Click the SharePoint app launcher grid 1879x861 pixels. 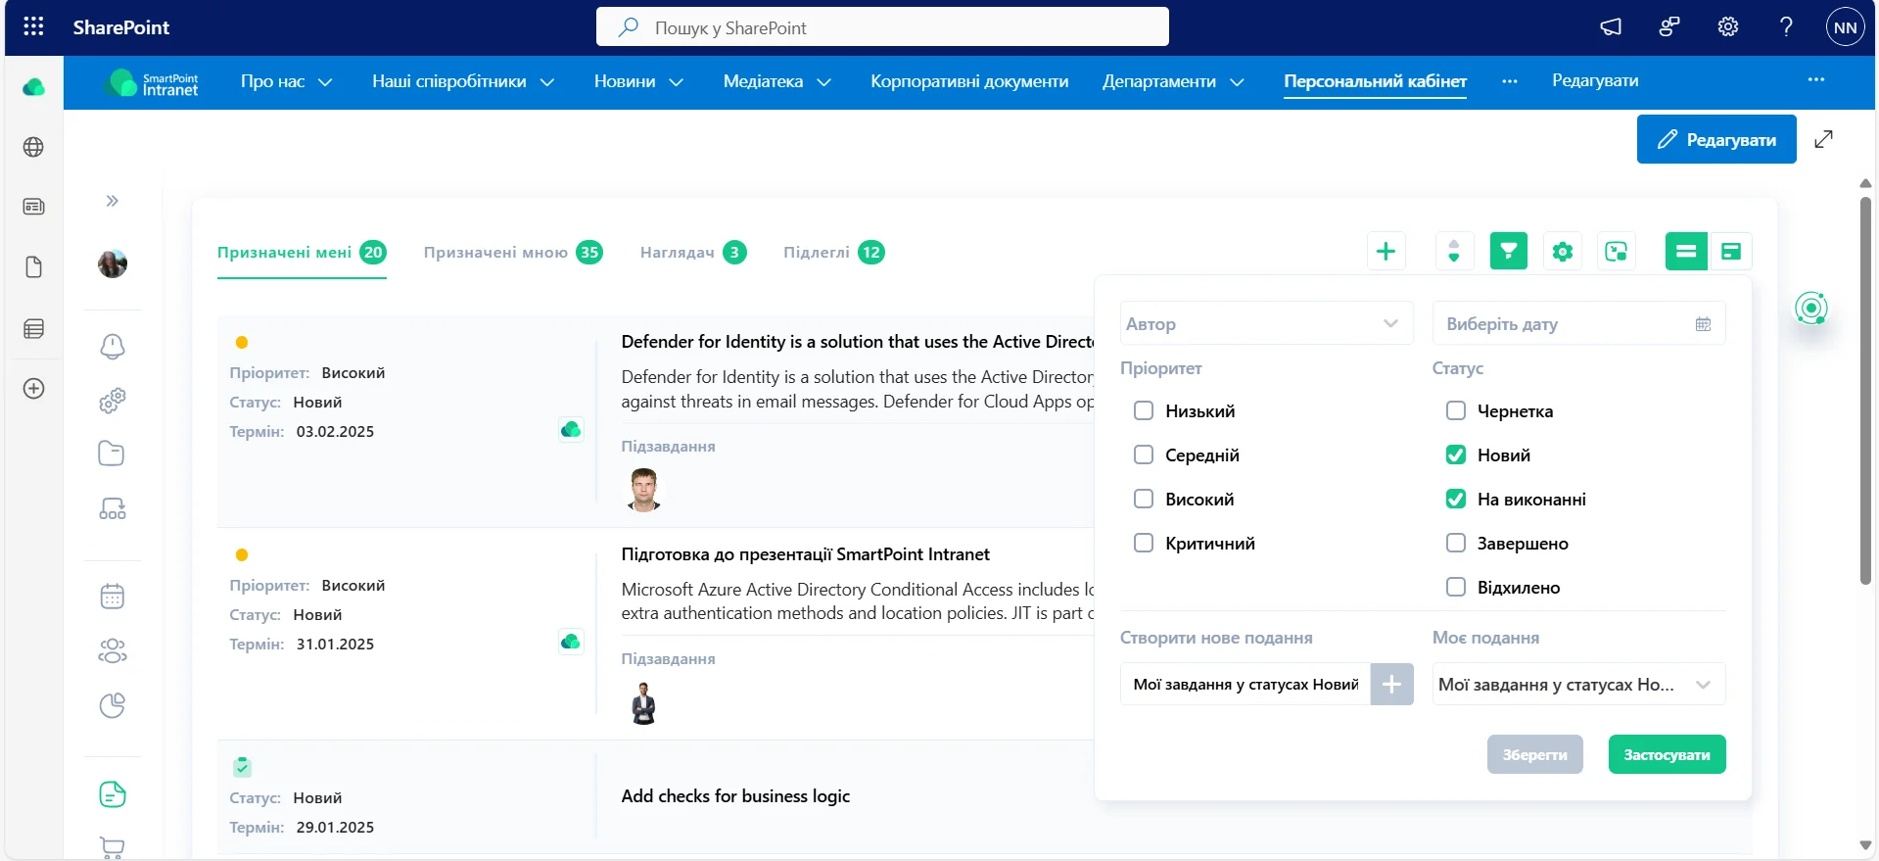click(33, 27)
